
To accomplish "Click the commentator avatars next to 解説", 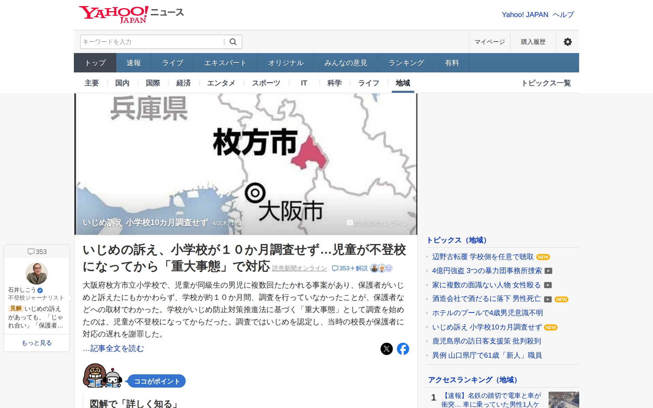I will point(381,268).
